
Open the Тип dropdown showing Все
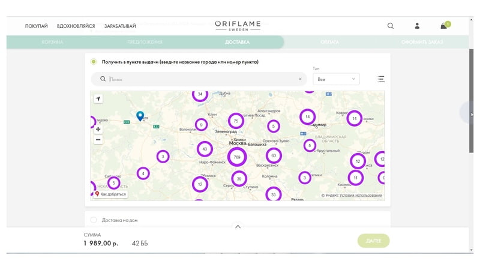click(x=336, y=79)
